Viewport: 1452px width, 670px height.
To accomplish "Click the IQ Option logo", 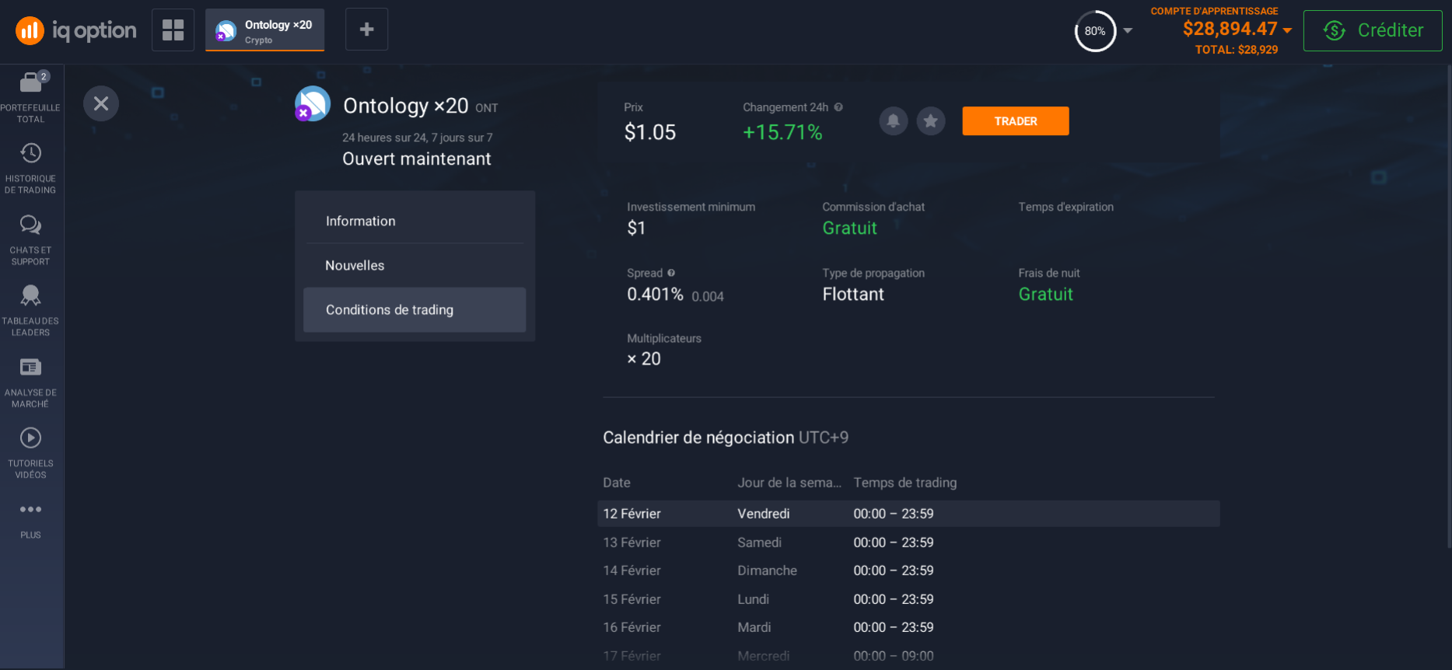I will 76,30.
